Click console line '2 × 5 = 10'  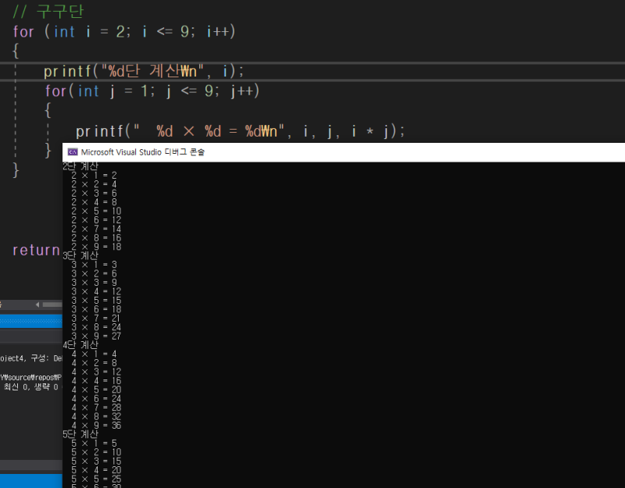[96, 211]
